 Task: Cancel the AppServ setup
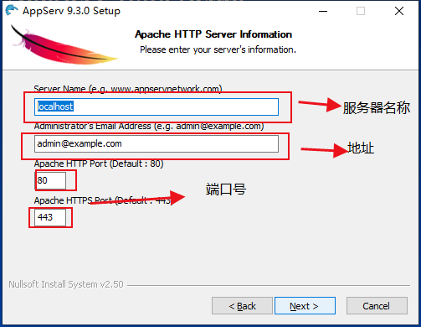pyautogui.click(x=377, y=306)
